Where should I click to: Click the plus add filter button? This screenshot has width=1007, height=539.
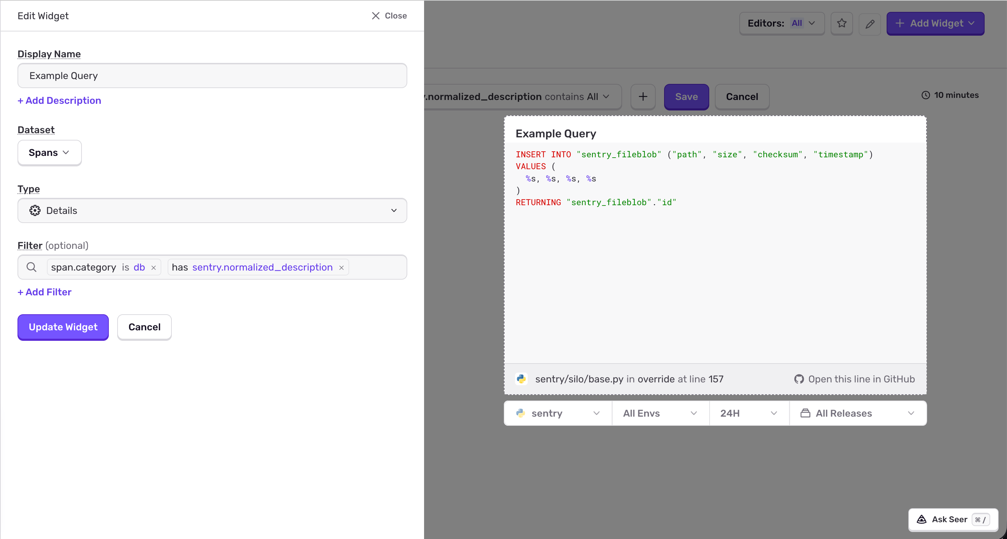pyautogui.click(x=643, y=96)
